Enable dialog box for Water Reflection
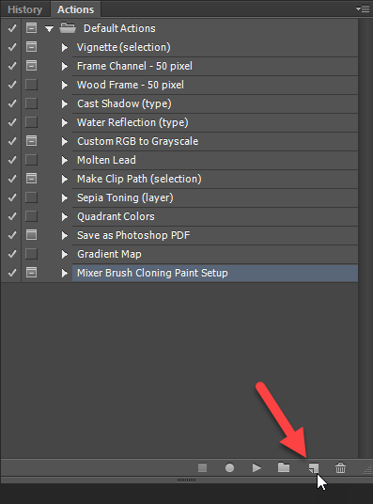Image resolution: width=373 pixels, height=504 pixels. point(31,122)
